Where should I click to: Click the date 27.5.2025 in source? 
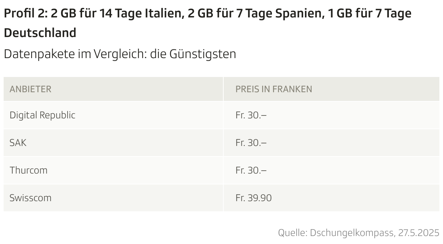coord(419,232)
